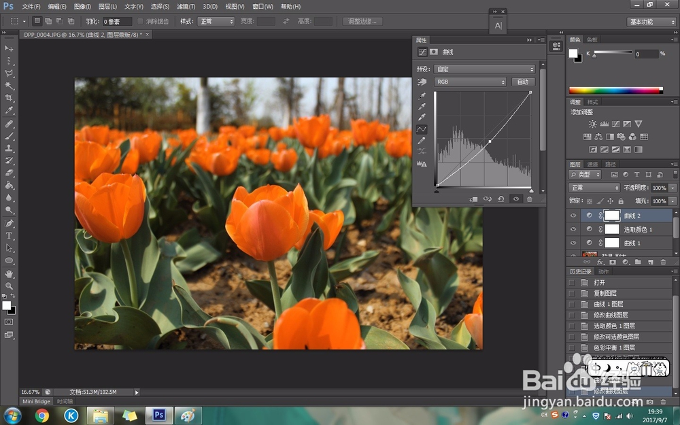Add layer mask from Layers panel bottom
Viewport: 680px width, 425px height.
point(613,262)
